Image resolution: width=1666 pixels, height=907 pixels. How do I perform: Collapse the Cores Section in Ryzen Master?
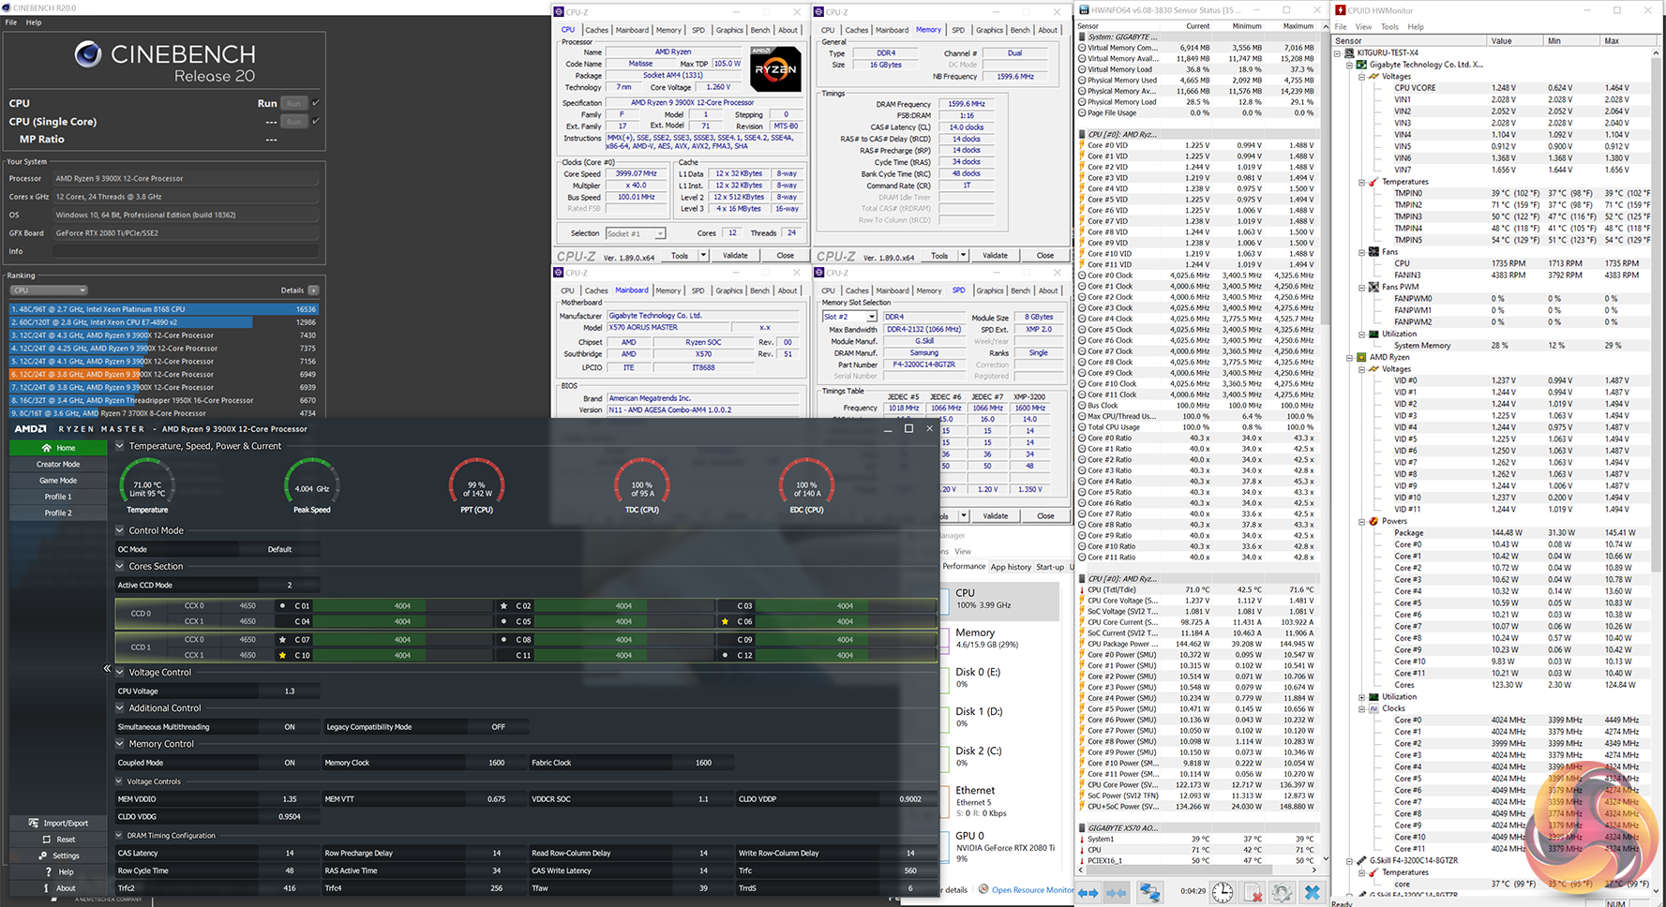click(x=120, y=567)
